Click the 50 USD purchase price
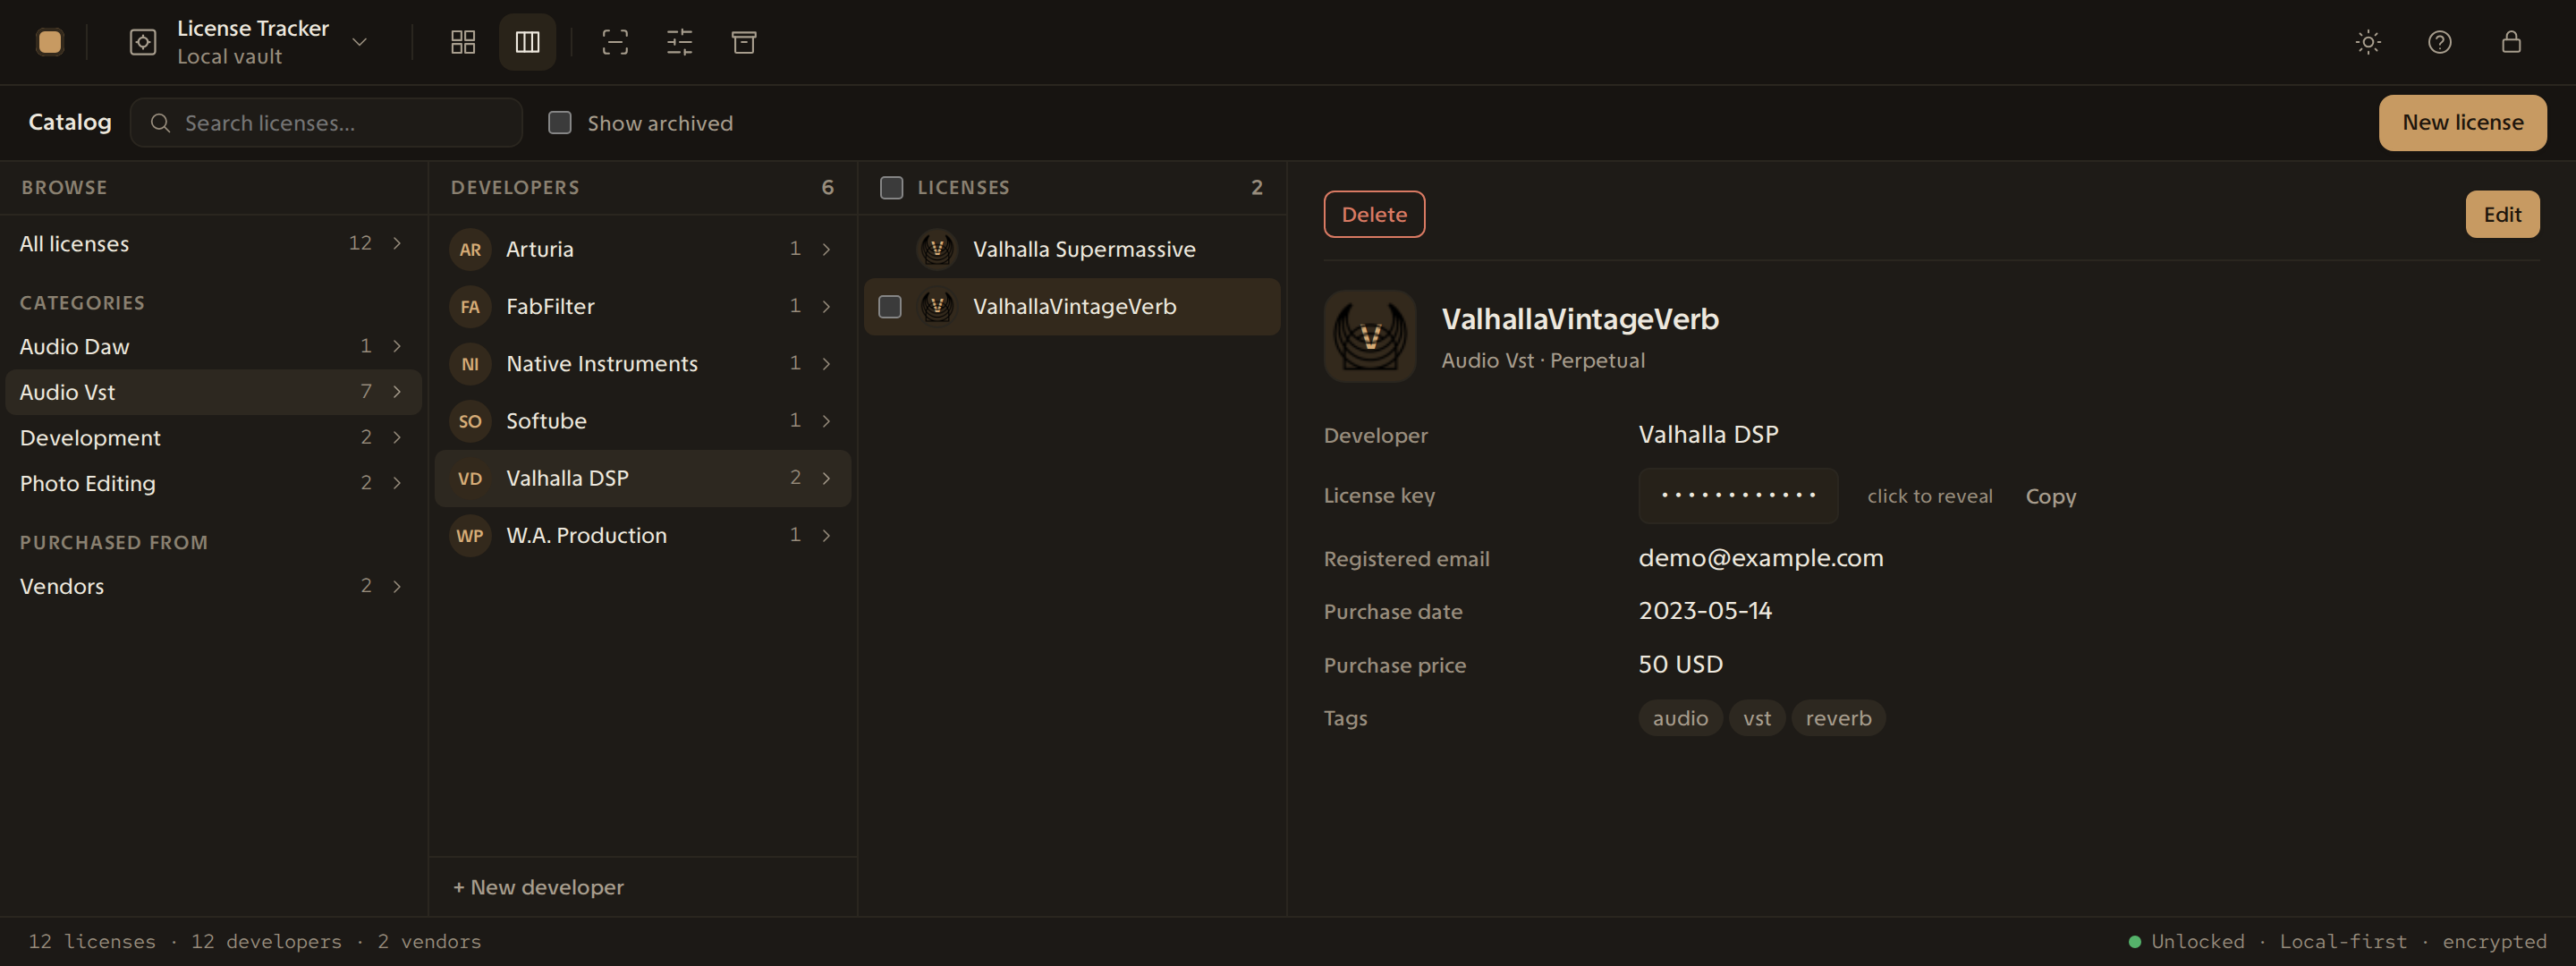The height and width of the screenshot is (966, 2576). (1680, 664)
